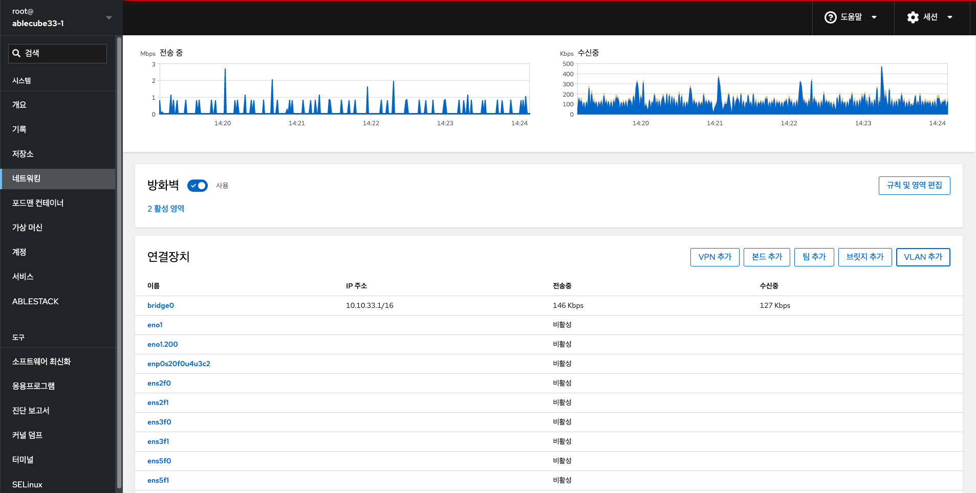Click 규칙 및 영역 편집 button
The width and height of the screenshot is (976, 493).
click(914, 186)
